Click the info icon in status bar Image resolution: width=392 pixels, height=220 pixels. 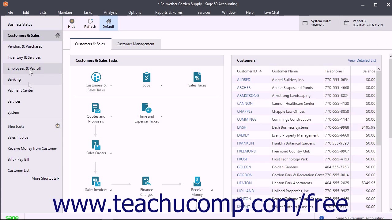(x=322, y=218)
